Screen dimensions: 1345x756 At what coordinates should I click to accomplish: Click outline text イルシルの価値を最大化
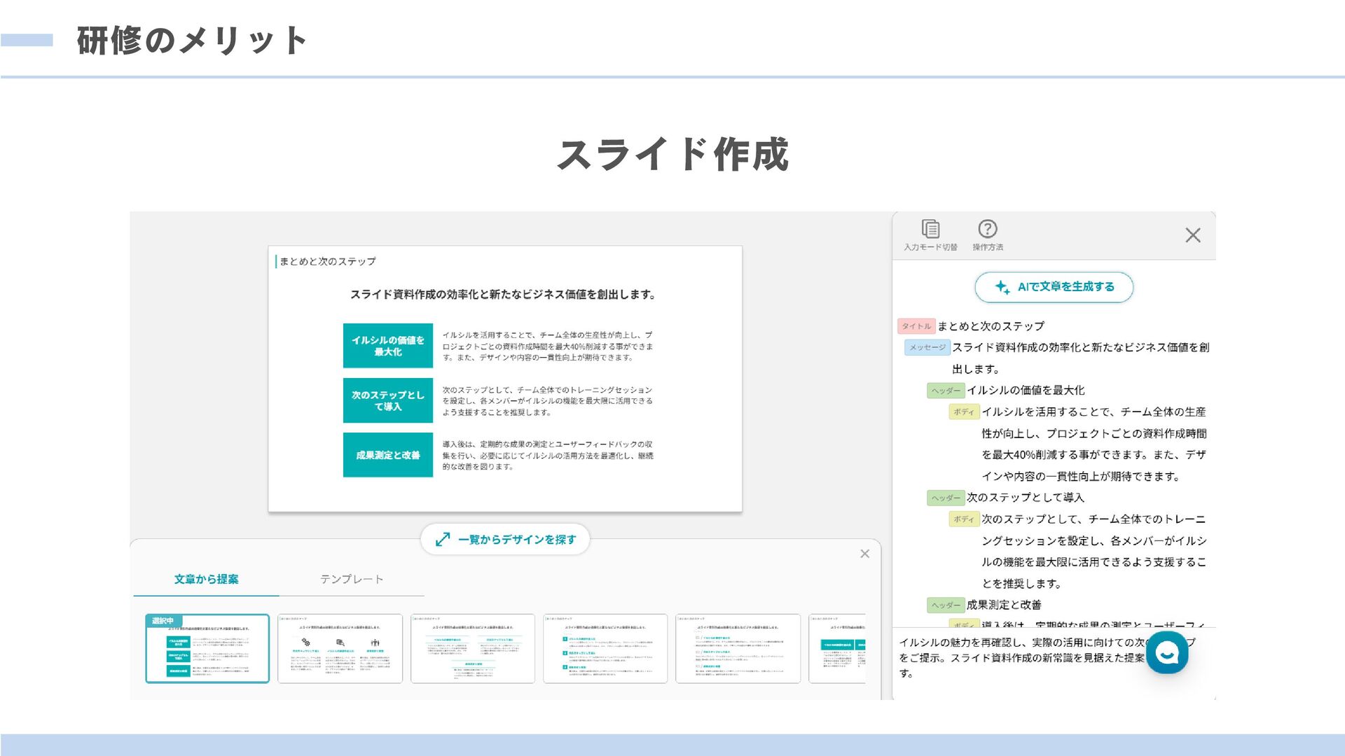coord(1026,391)
